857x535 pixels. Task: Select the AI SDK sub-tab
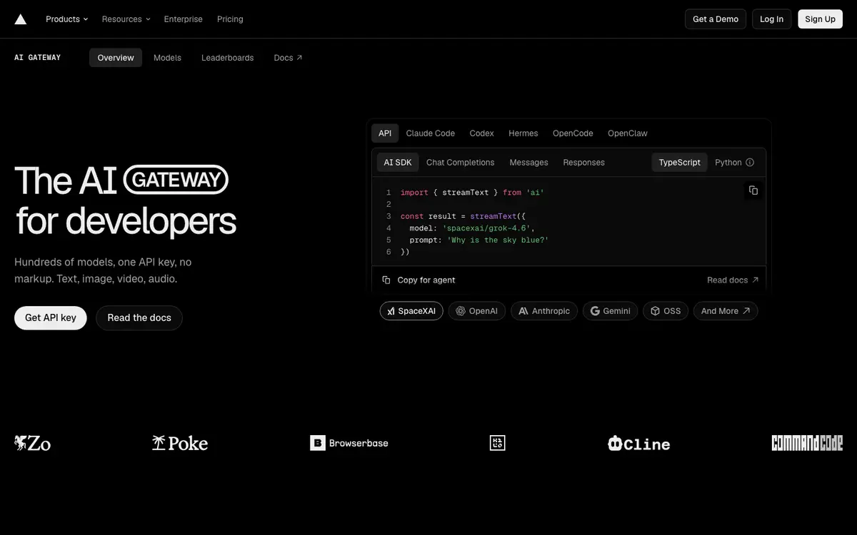(x=398, y=163)
